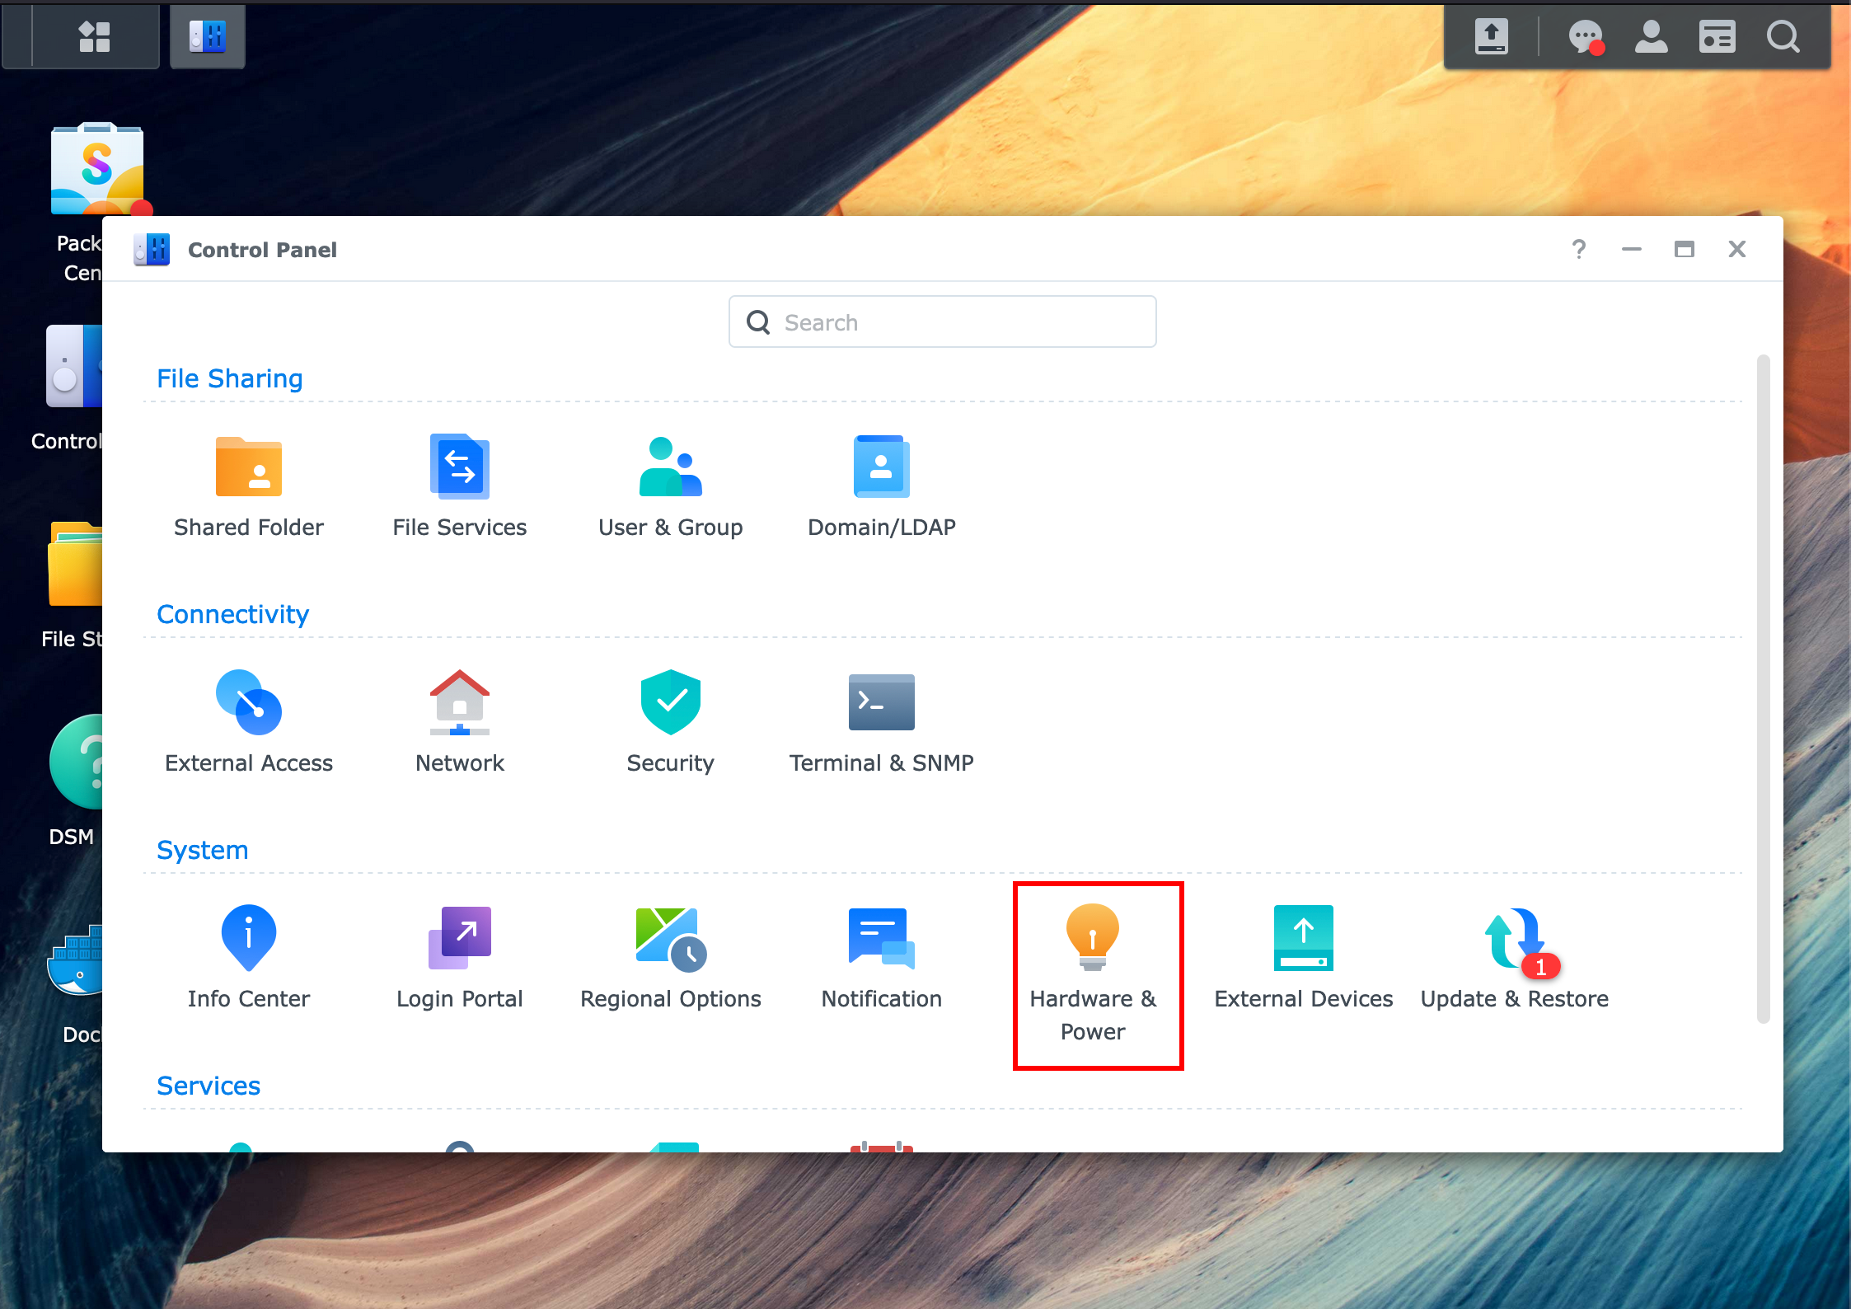The height and width of the screenshot is (1309, 1851).
Task: Open File Services
Action: point(459,487)
